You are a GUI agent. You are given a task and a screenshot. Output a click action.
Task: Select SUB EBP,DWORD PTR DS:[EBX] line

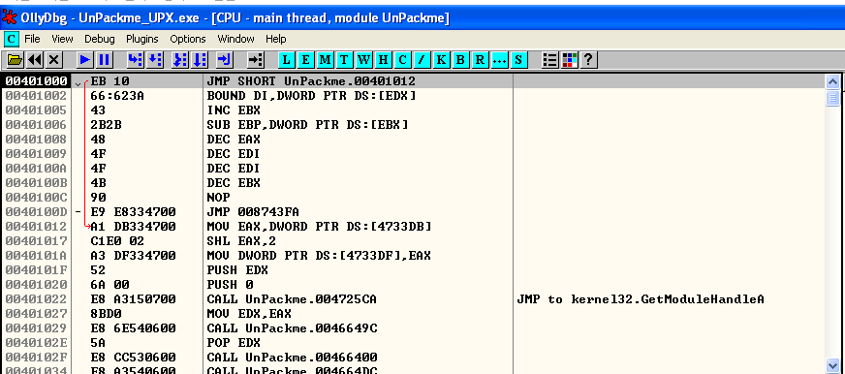pyautogui.click(x=308, y=124)
